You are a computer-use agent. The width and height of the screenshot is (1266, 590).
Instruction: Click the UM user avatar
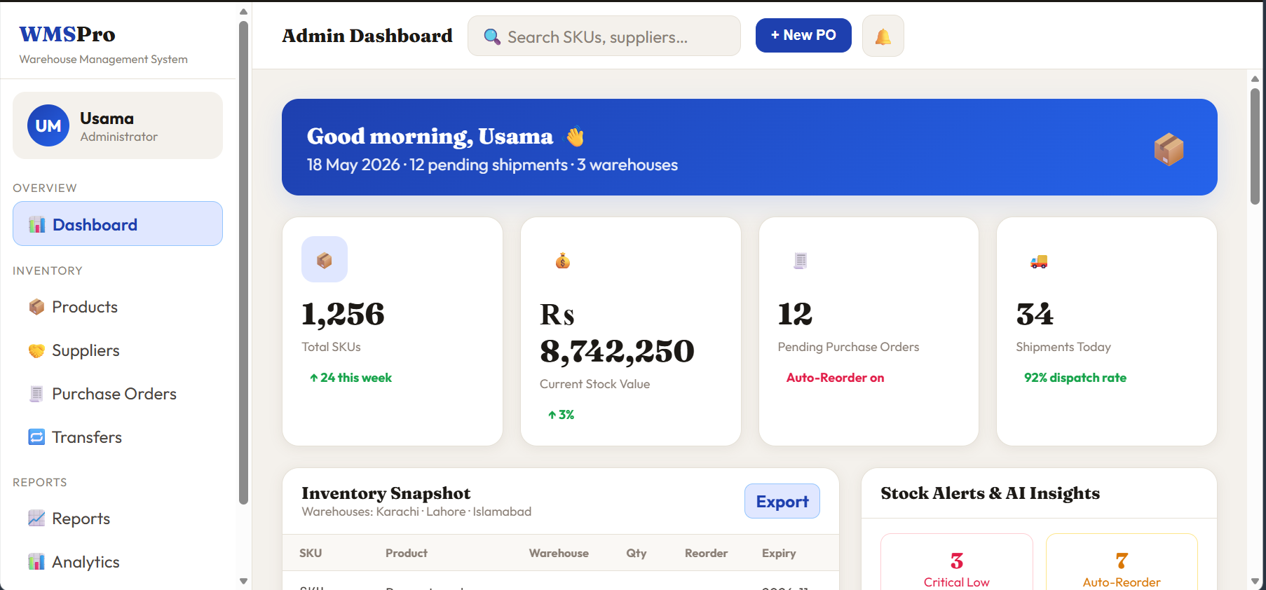tap(48, 125)
